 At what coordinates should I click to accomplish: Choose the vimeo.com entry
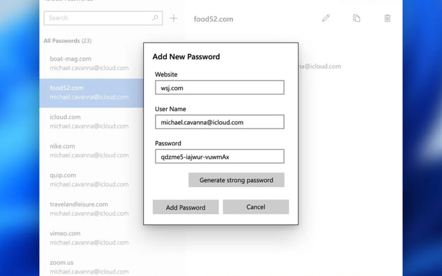pyautogui.click(x=91, y=238)
